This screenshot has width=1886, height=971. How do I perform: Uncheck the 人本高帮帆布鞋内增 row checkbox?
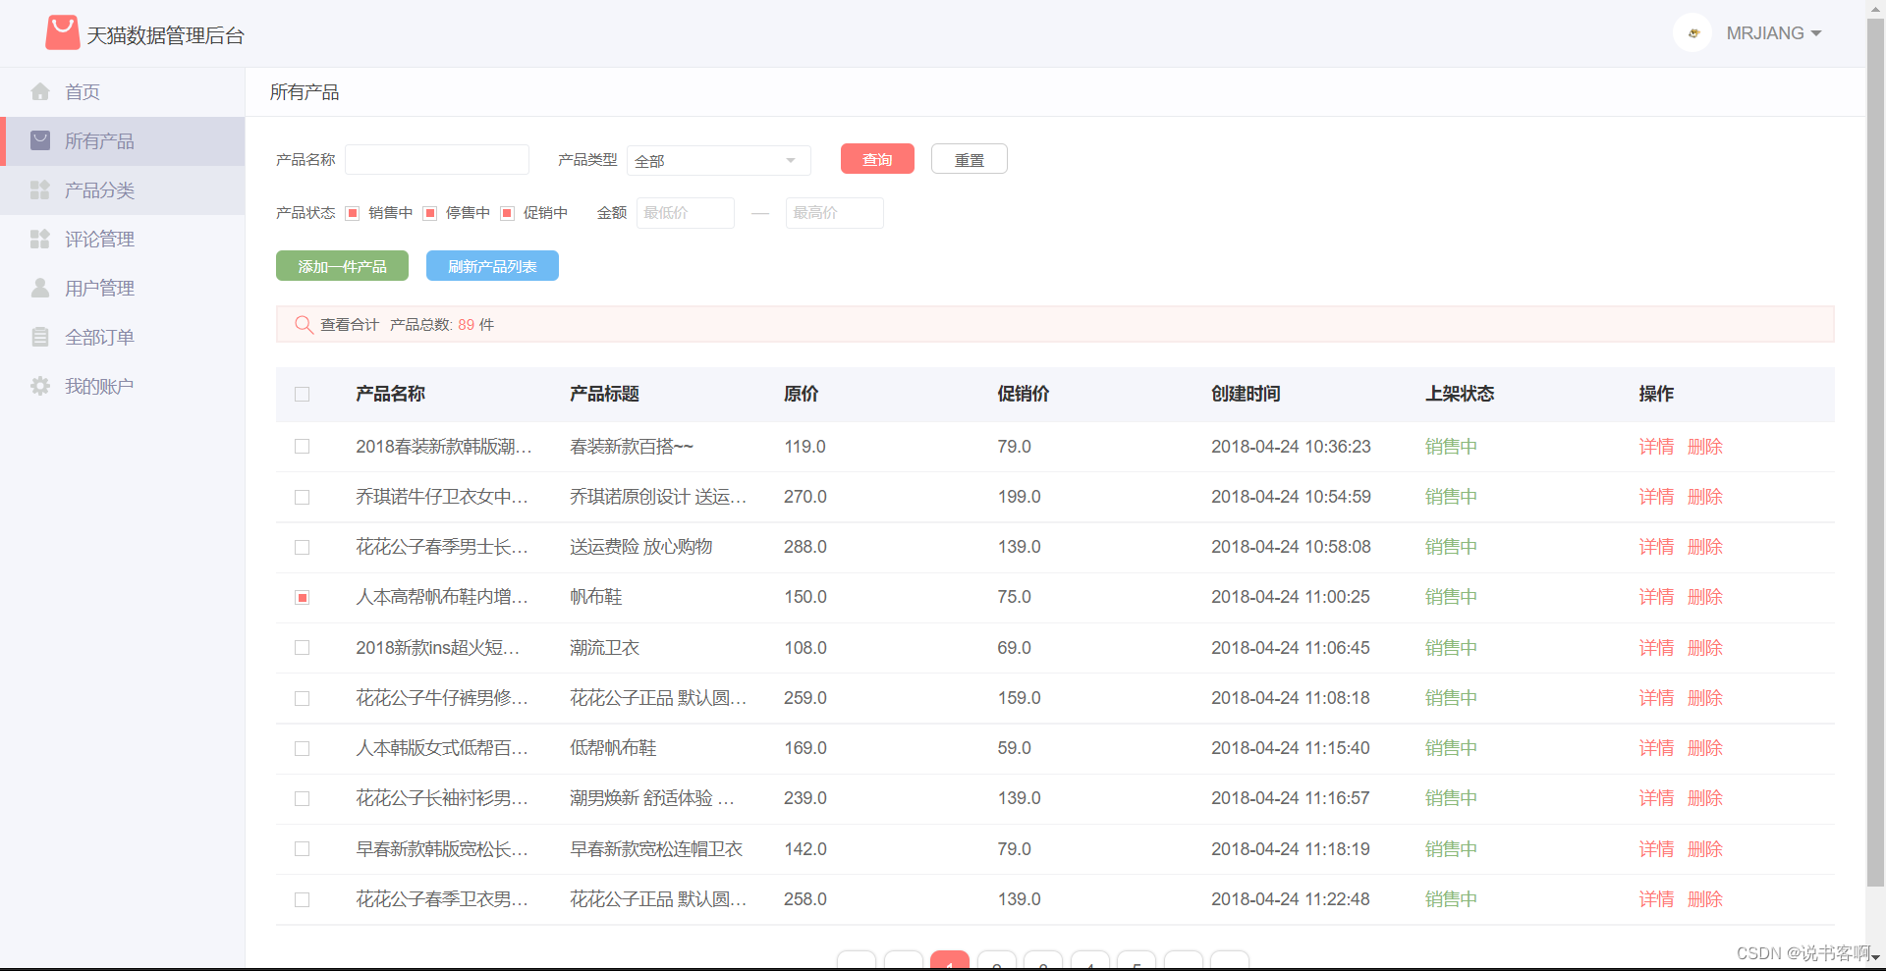click(302, 597)
